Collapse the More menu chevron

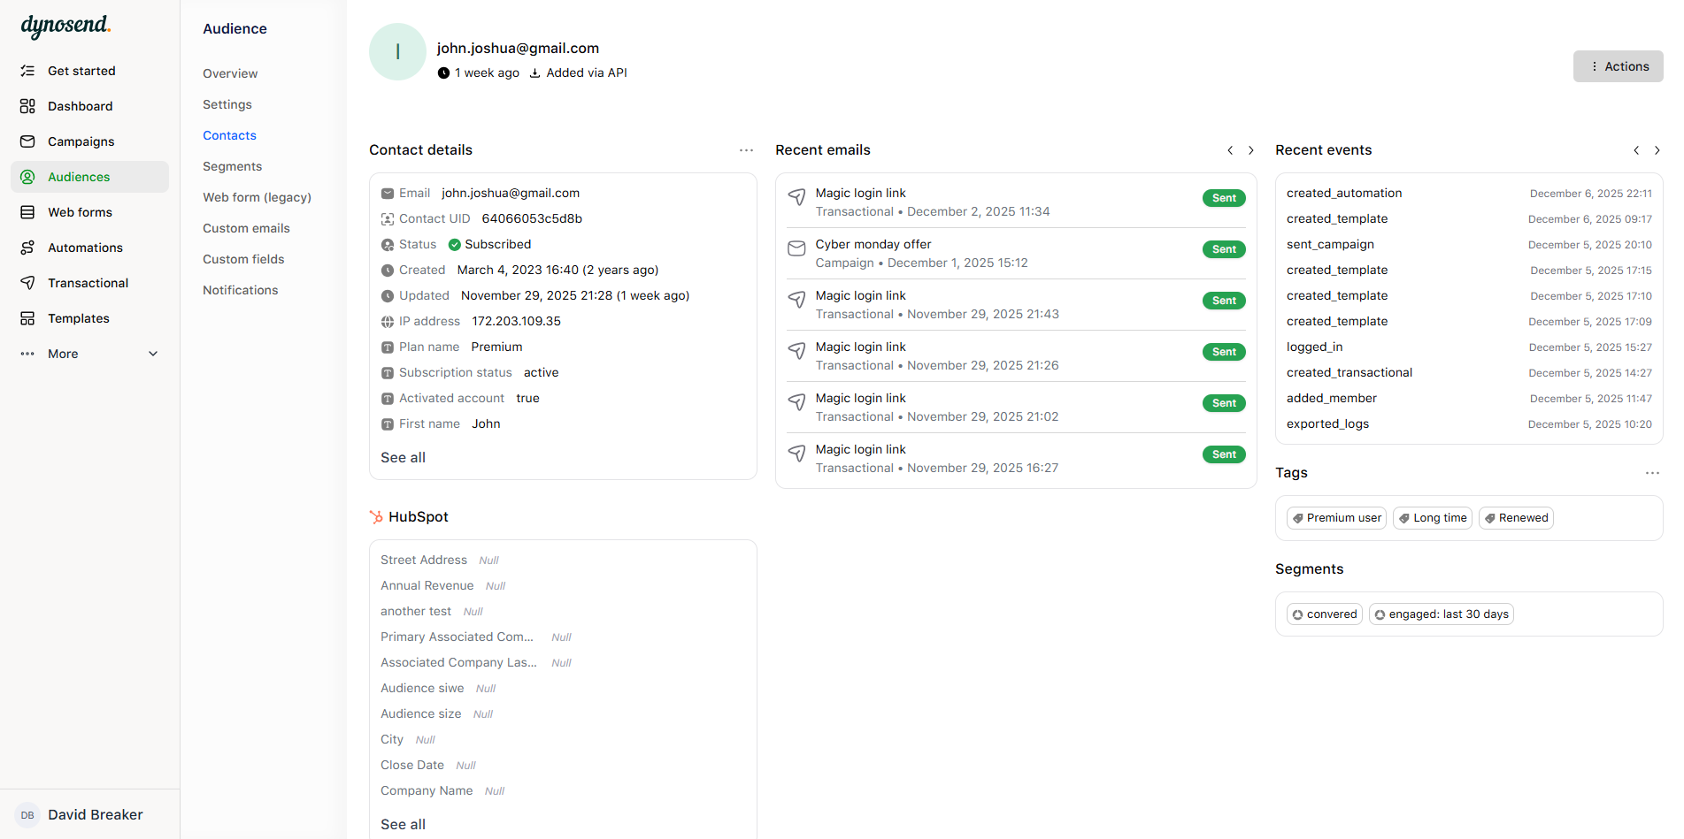tap(152, 354)
